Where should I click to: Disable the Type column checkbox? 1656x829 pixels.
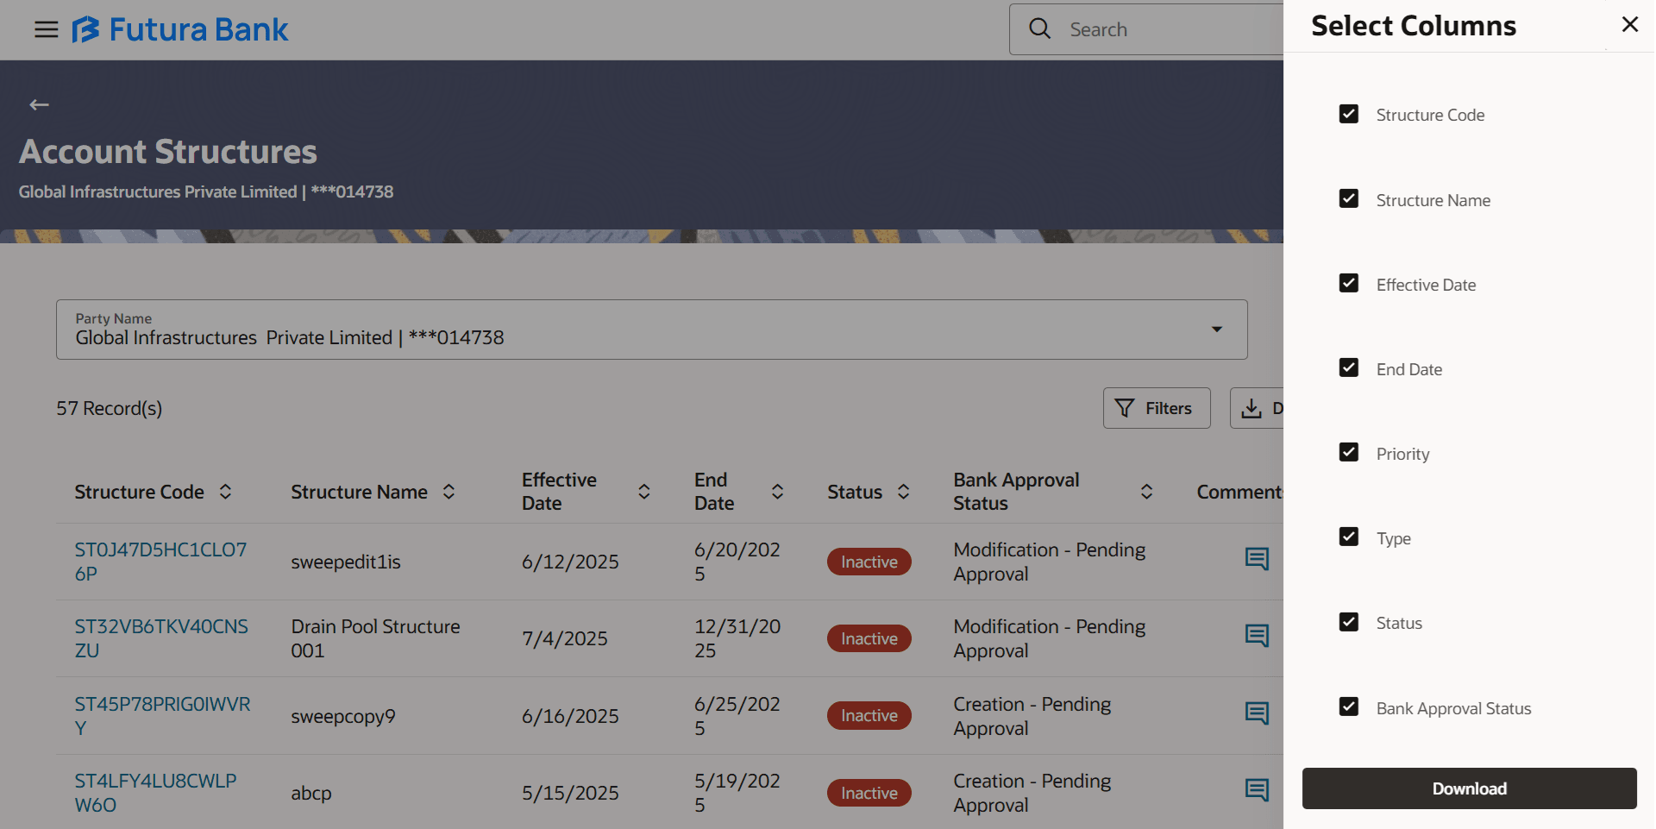pyautogui.click(x=1349, y=537)
